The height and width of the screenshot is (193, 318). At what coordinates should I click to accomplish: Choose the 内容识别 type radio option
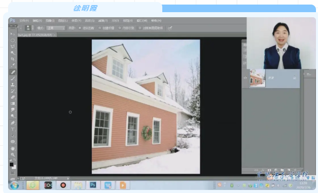120,28
